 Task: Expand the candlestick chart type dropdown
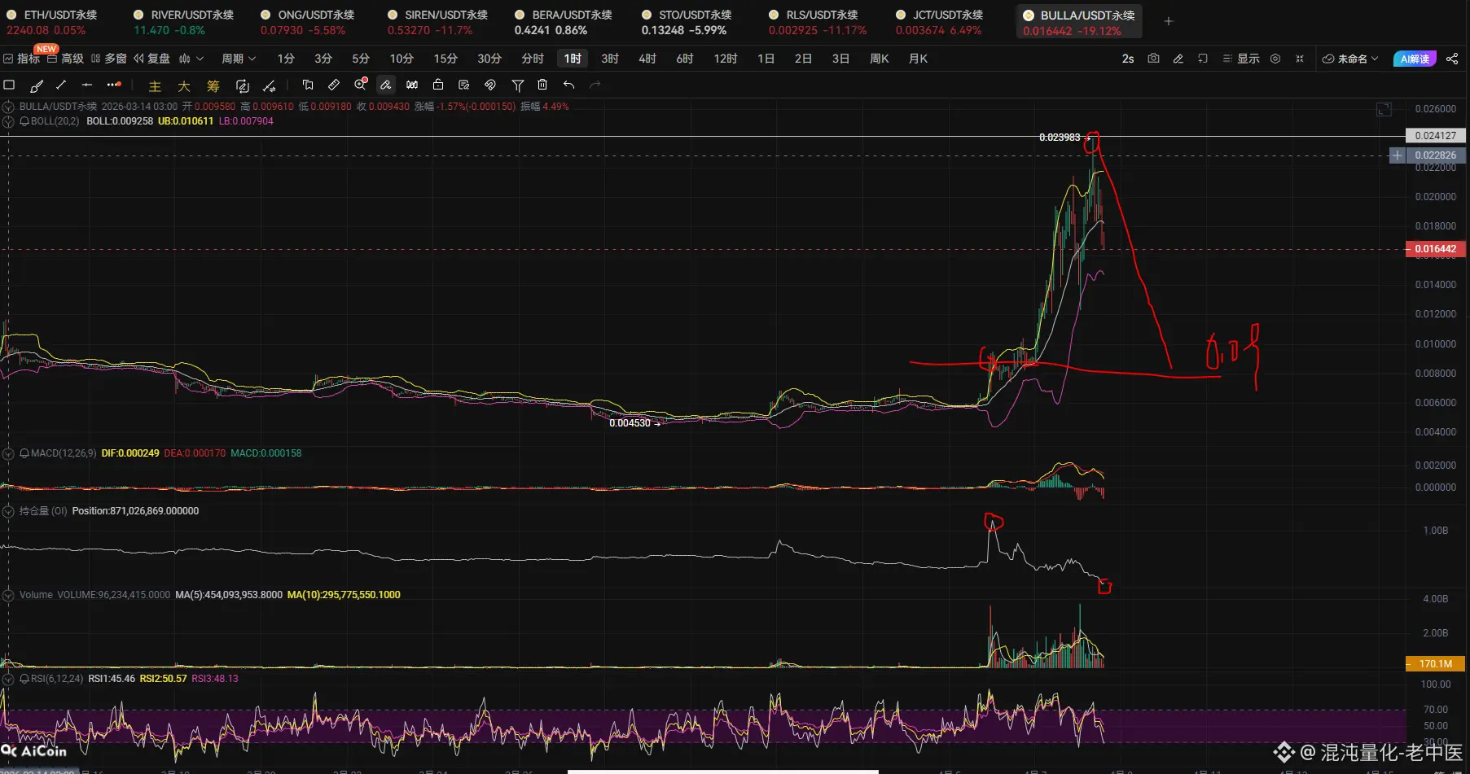click(191, 59)
